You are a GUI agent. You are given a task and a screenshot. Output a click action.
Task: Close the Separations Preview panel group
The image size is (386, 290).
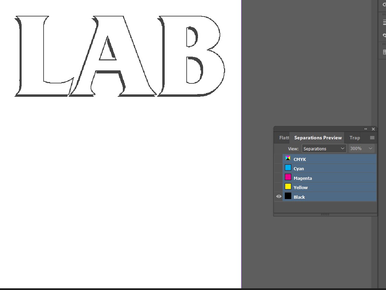373,129
